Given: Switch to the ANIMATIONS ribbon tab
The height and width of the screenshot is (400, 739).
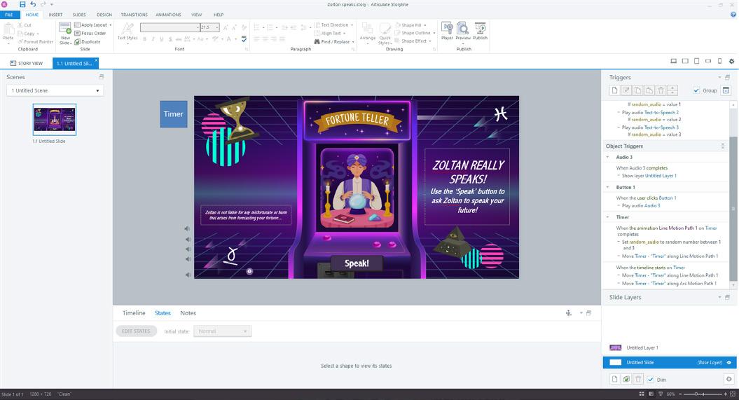Looking at the screenshot, I should point(168,15).
